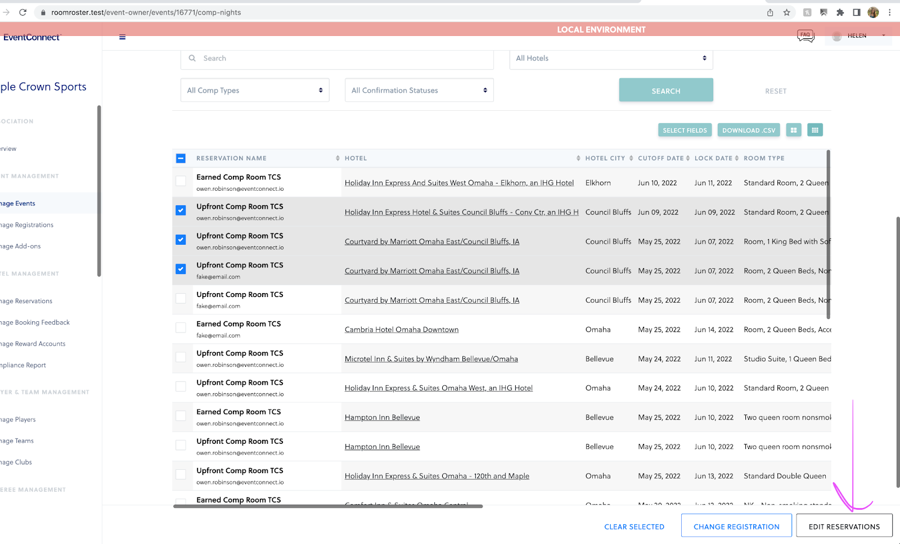
Task: Open the All Confirmation Statuses dropdown
Action: tap(419, 90)
